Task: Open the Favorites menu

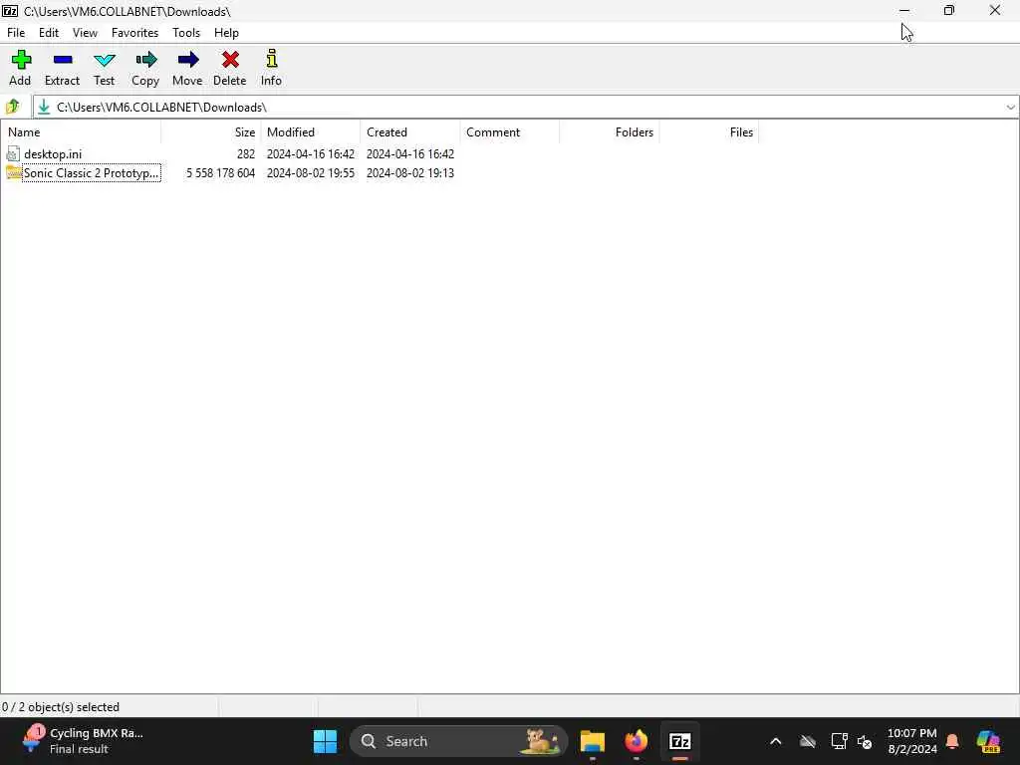Action: [134, 33]
